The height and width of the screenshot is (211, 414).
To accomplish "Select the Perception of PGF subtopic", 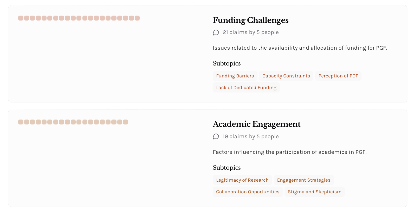I will coord(338,76).
